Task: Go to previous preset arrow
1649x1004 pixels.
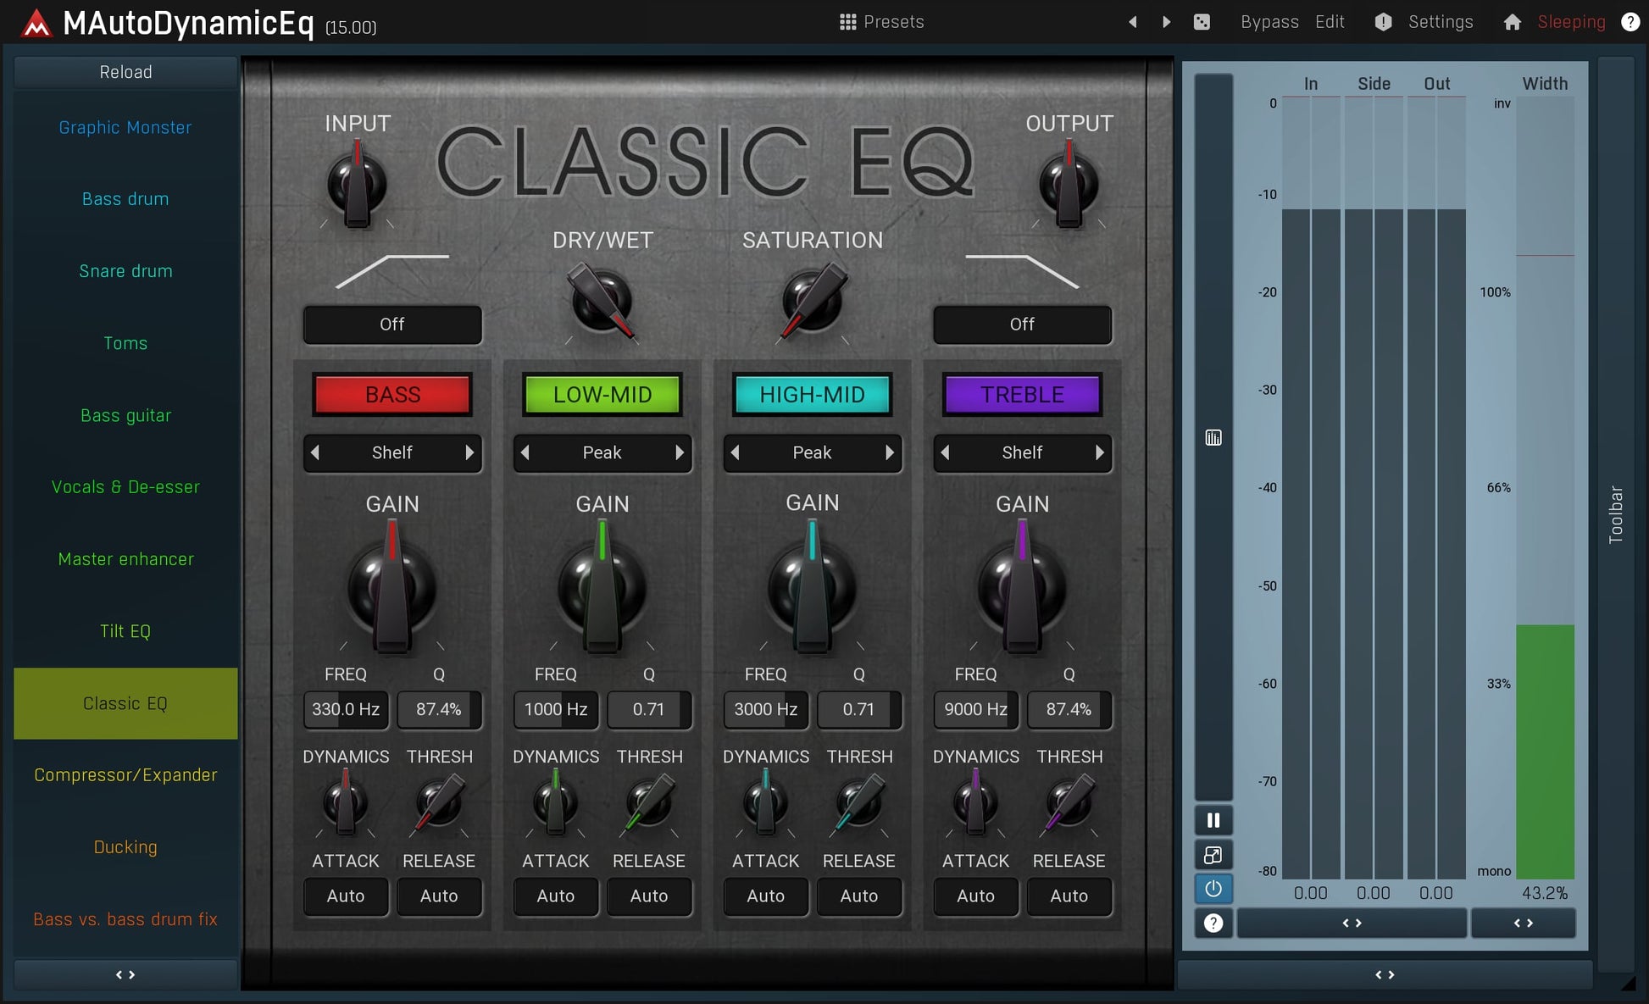Action: pyautogui.click(x=1132, y=22)
